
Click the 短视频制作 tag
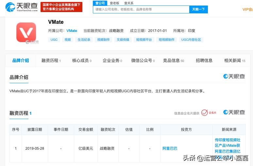tap(166, 39)
